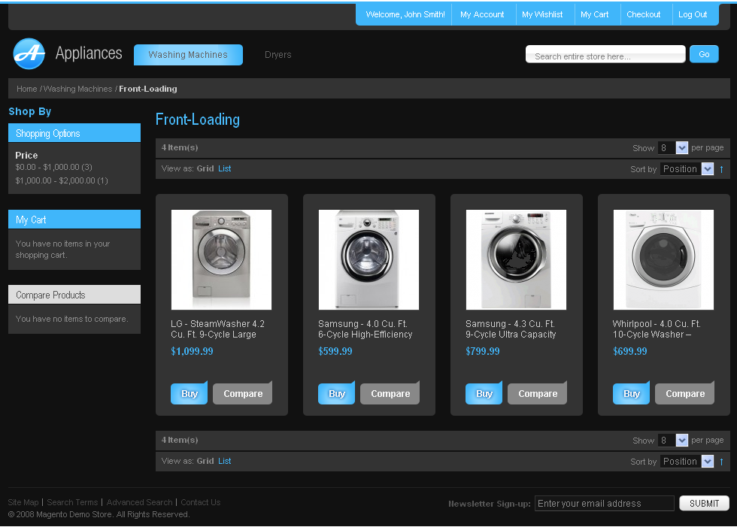This screenshot has height=527, width=737.
Task: Click the top Sort by ascending arrow
Action: click(x=721, y=169)
